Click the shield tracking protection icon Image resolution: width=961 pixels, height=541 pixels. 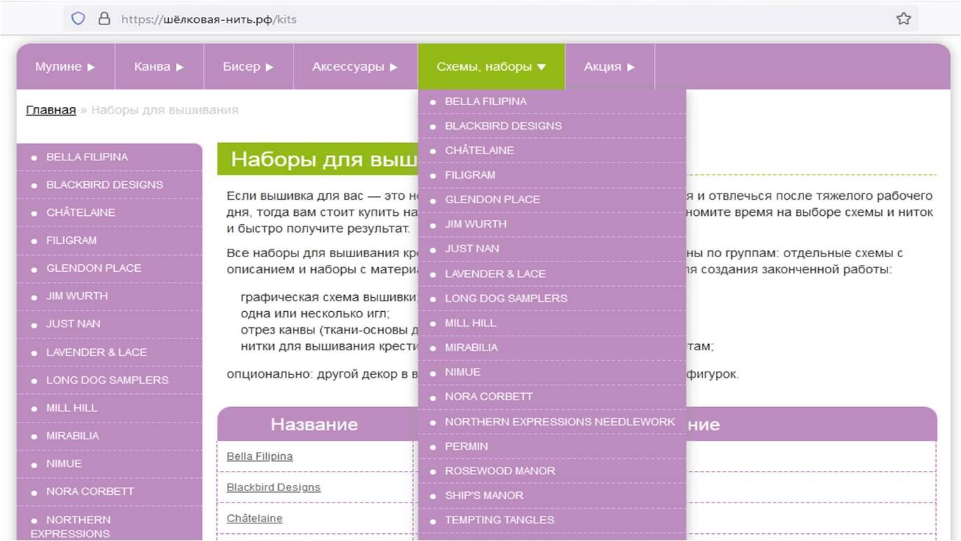point(78,19)
